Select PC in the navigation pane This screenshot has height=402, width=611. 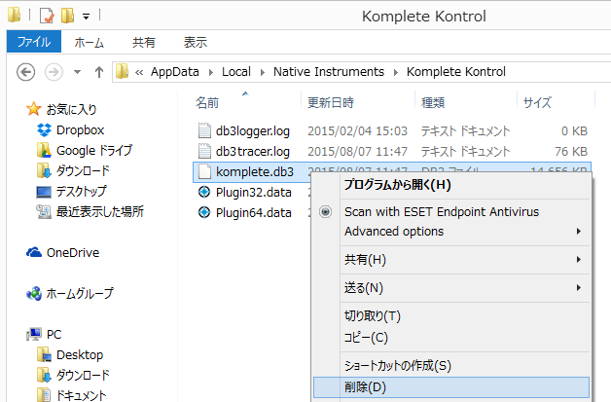tap(54, 334)
